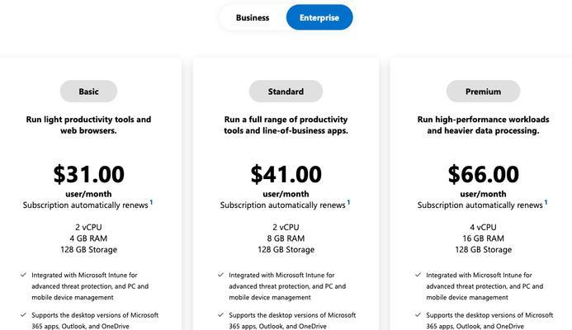Select the Enterprise plans tab
Viewport: 572px width, 330px height.
pos(319,17)
